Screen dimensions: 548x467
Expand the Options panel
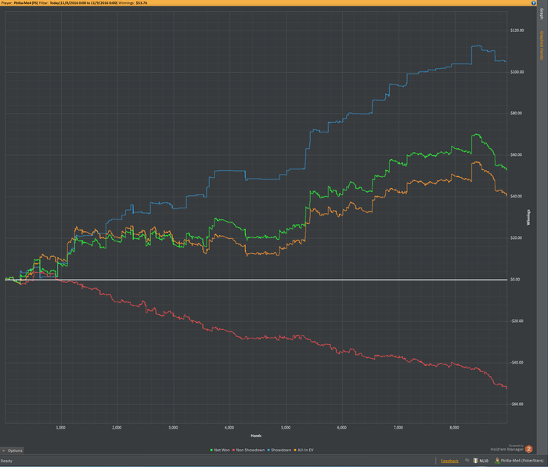13,451
